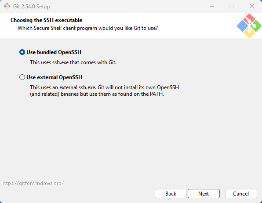Click the Git icon in the title bar
262x203 pixels.
(x=7, y=6)
